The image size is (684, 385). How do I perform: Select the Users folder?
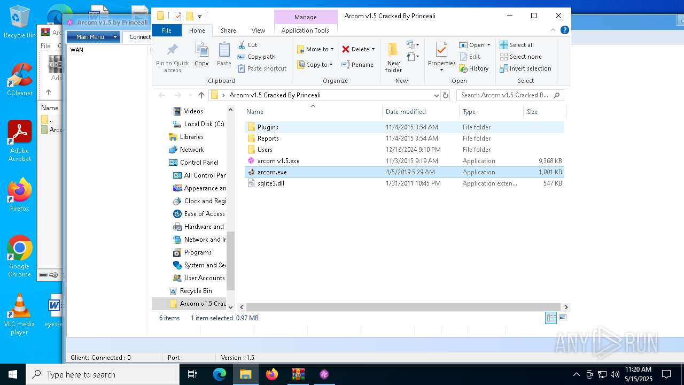(x=404, y=150)
